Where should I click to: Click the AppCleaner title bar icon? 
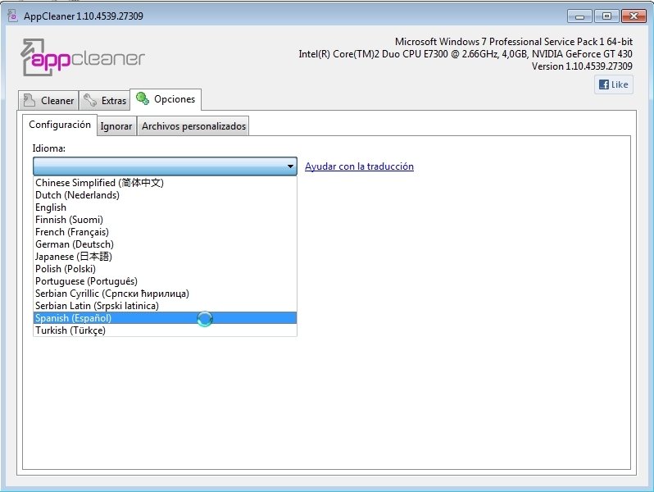click(x=13, y=16)
